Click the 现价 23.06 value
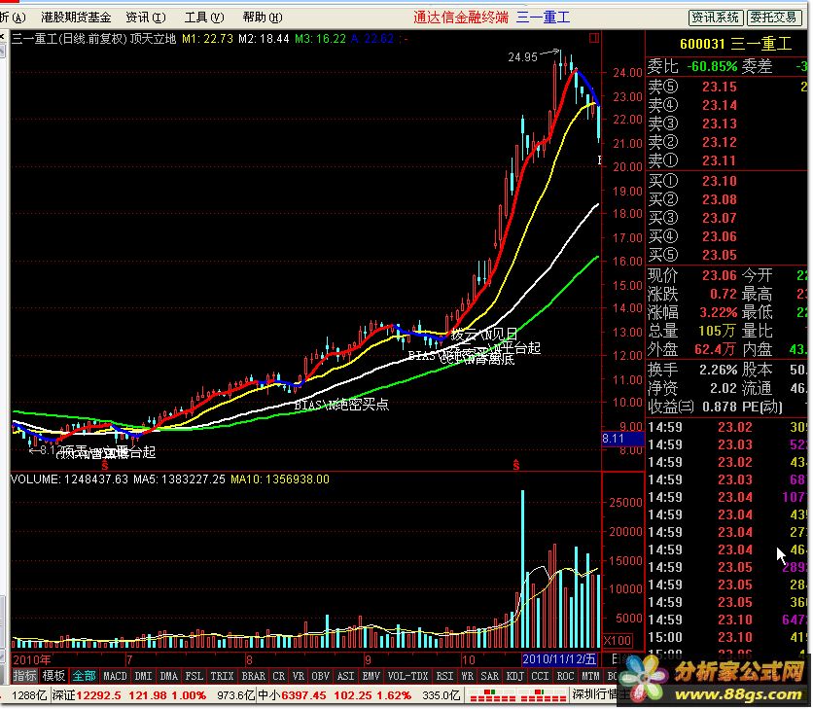 click(x=720, y=275)
